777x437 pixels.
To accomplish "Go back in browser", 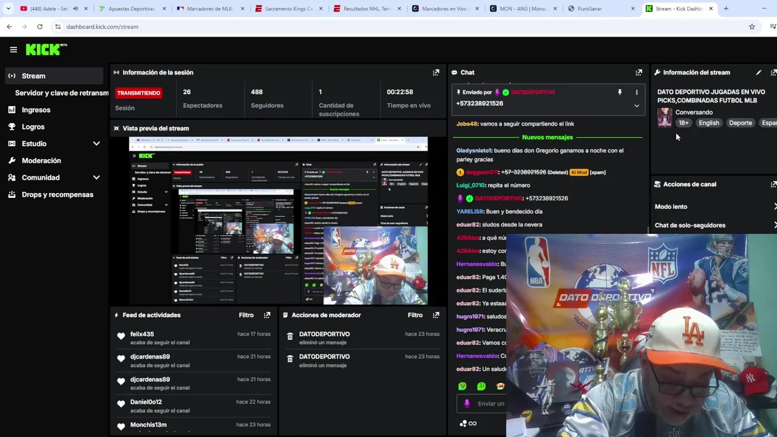I will (x=9, y=27).
